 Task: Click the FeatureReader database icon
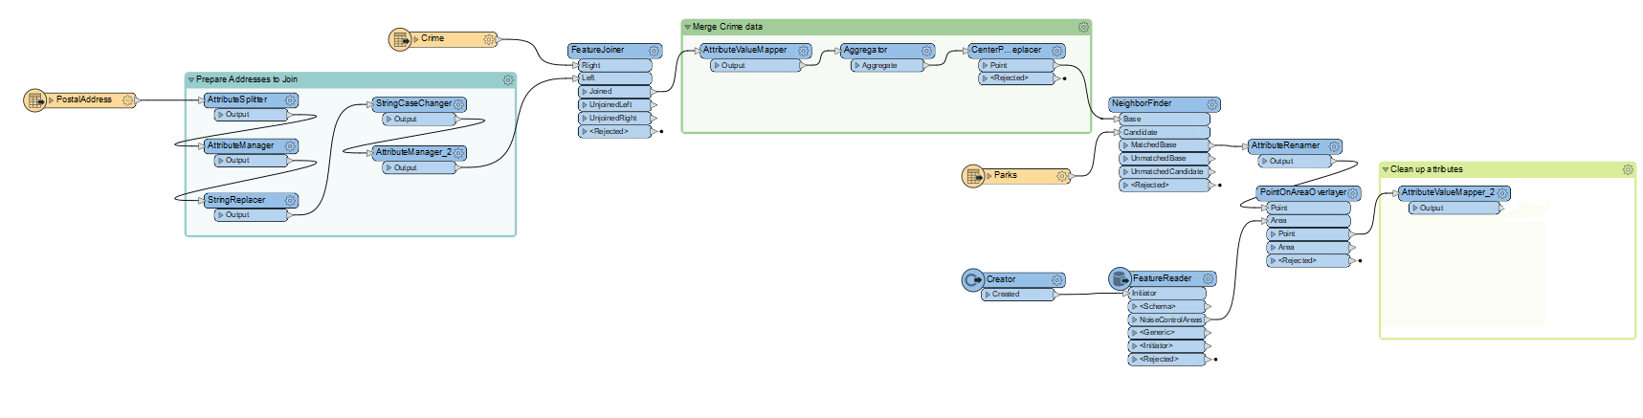click(x=1119, y=278)
